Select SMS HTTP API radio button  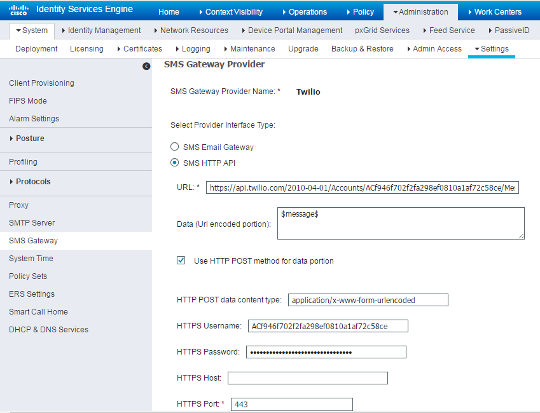coord(175,163)
